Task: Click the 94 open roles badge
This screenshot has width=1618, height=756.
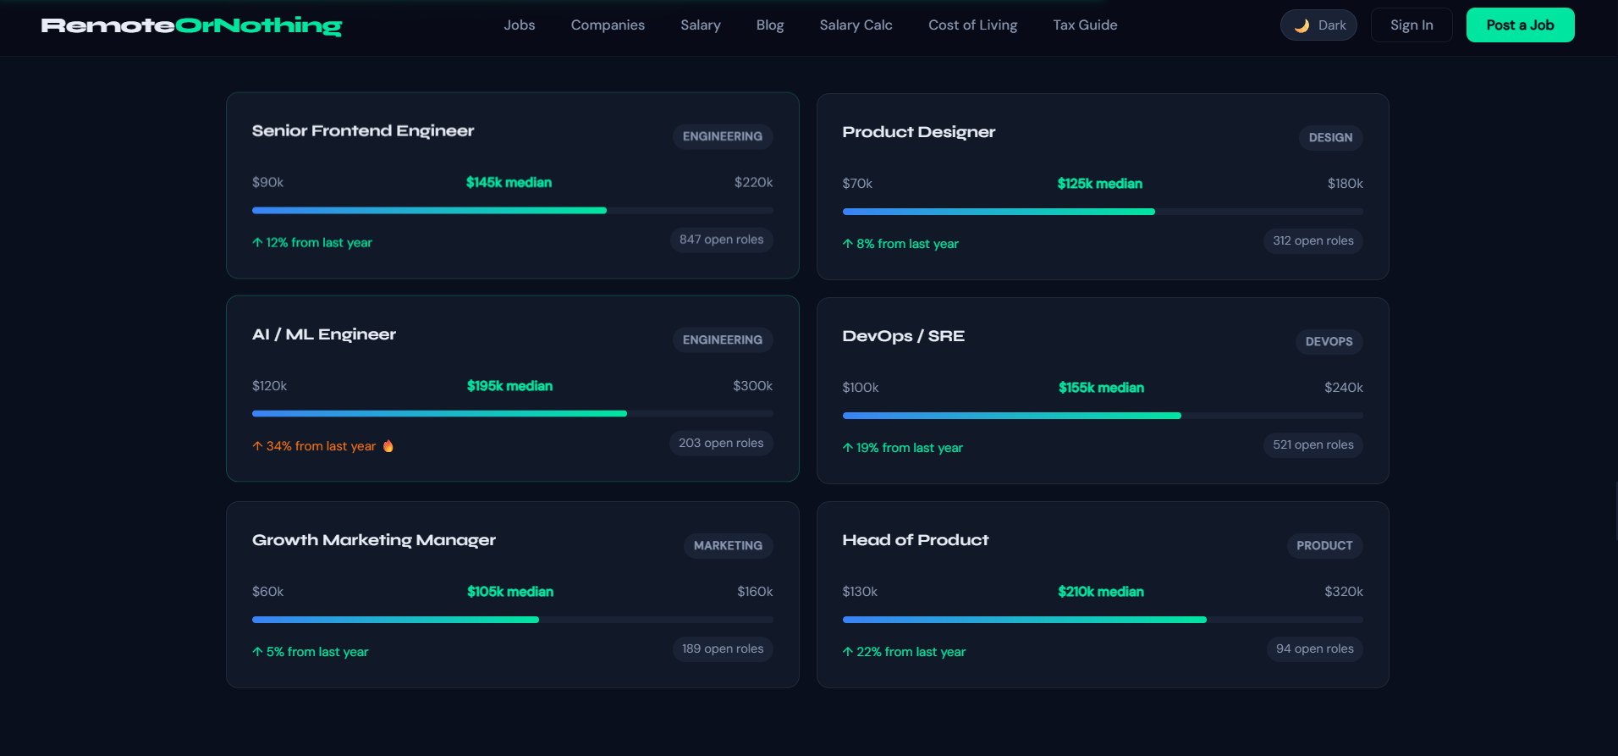Action: 1315,649
